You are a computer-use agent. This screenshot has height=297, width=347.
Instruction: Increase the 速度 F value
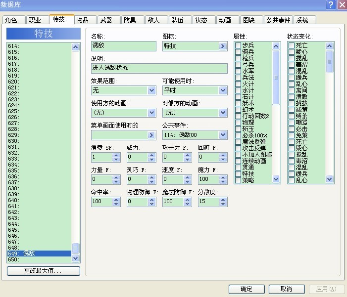point(187,177)
